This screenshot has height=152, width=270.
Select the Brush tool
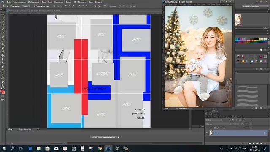coord(3,41)
